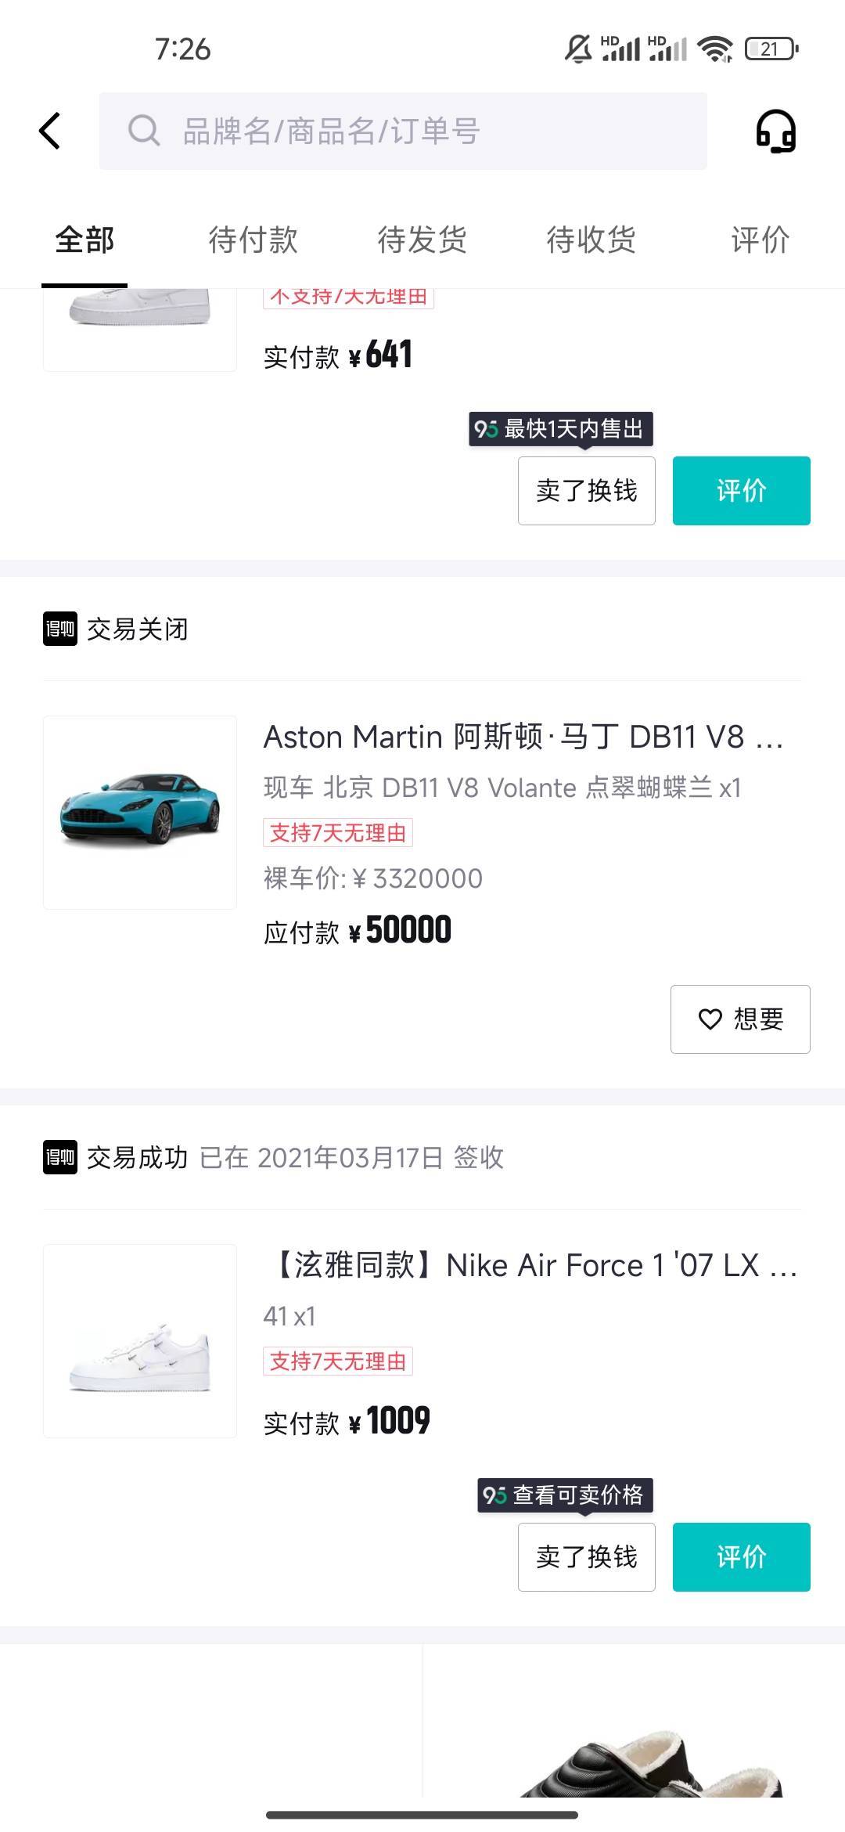Toggle 想要 heart on Aston Martin order
845x1832 pixels.
pos(740,1019)
